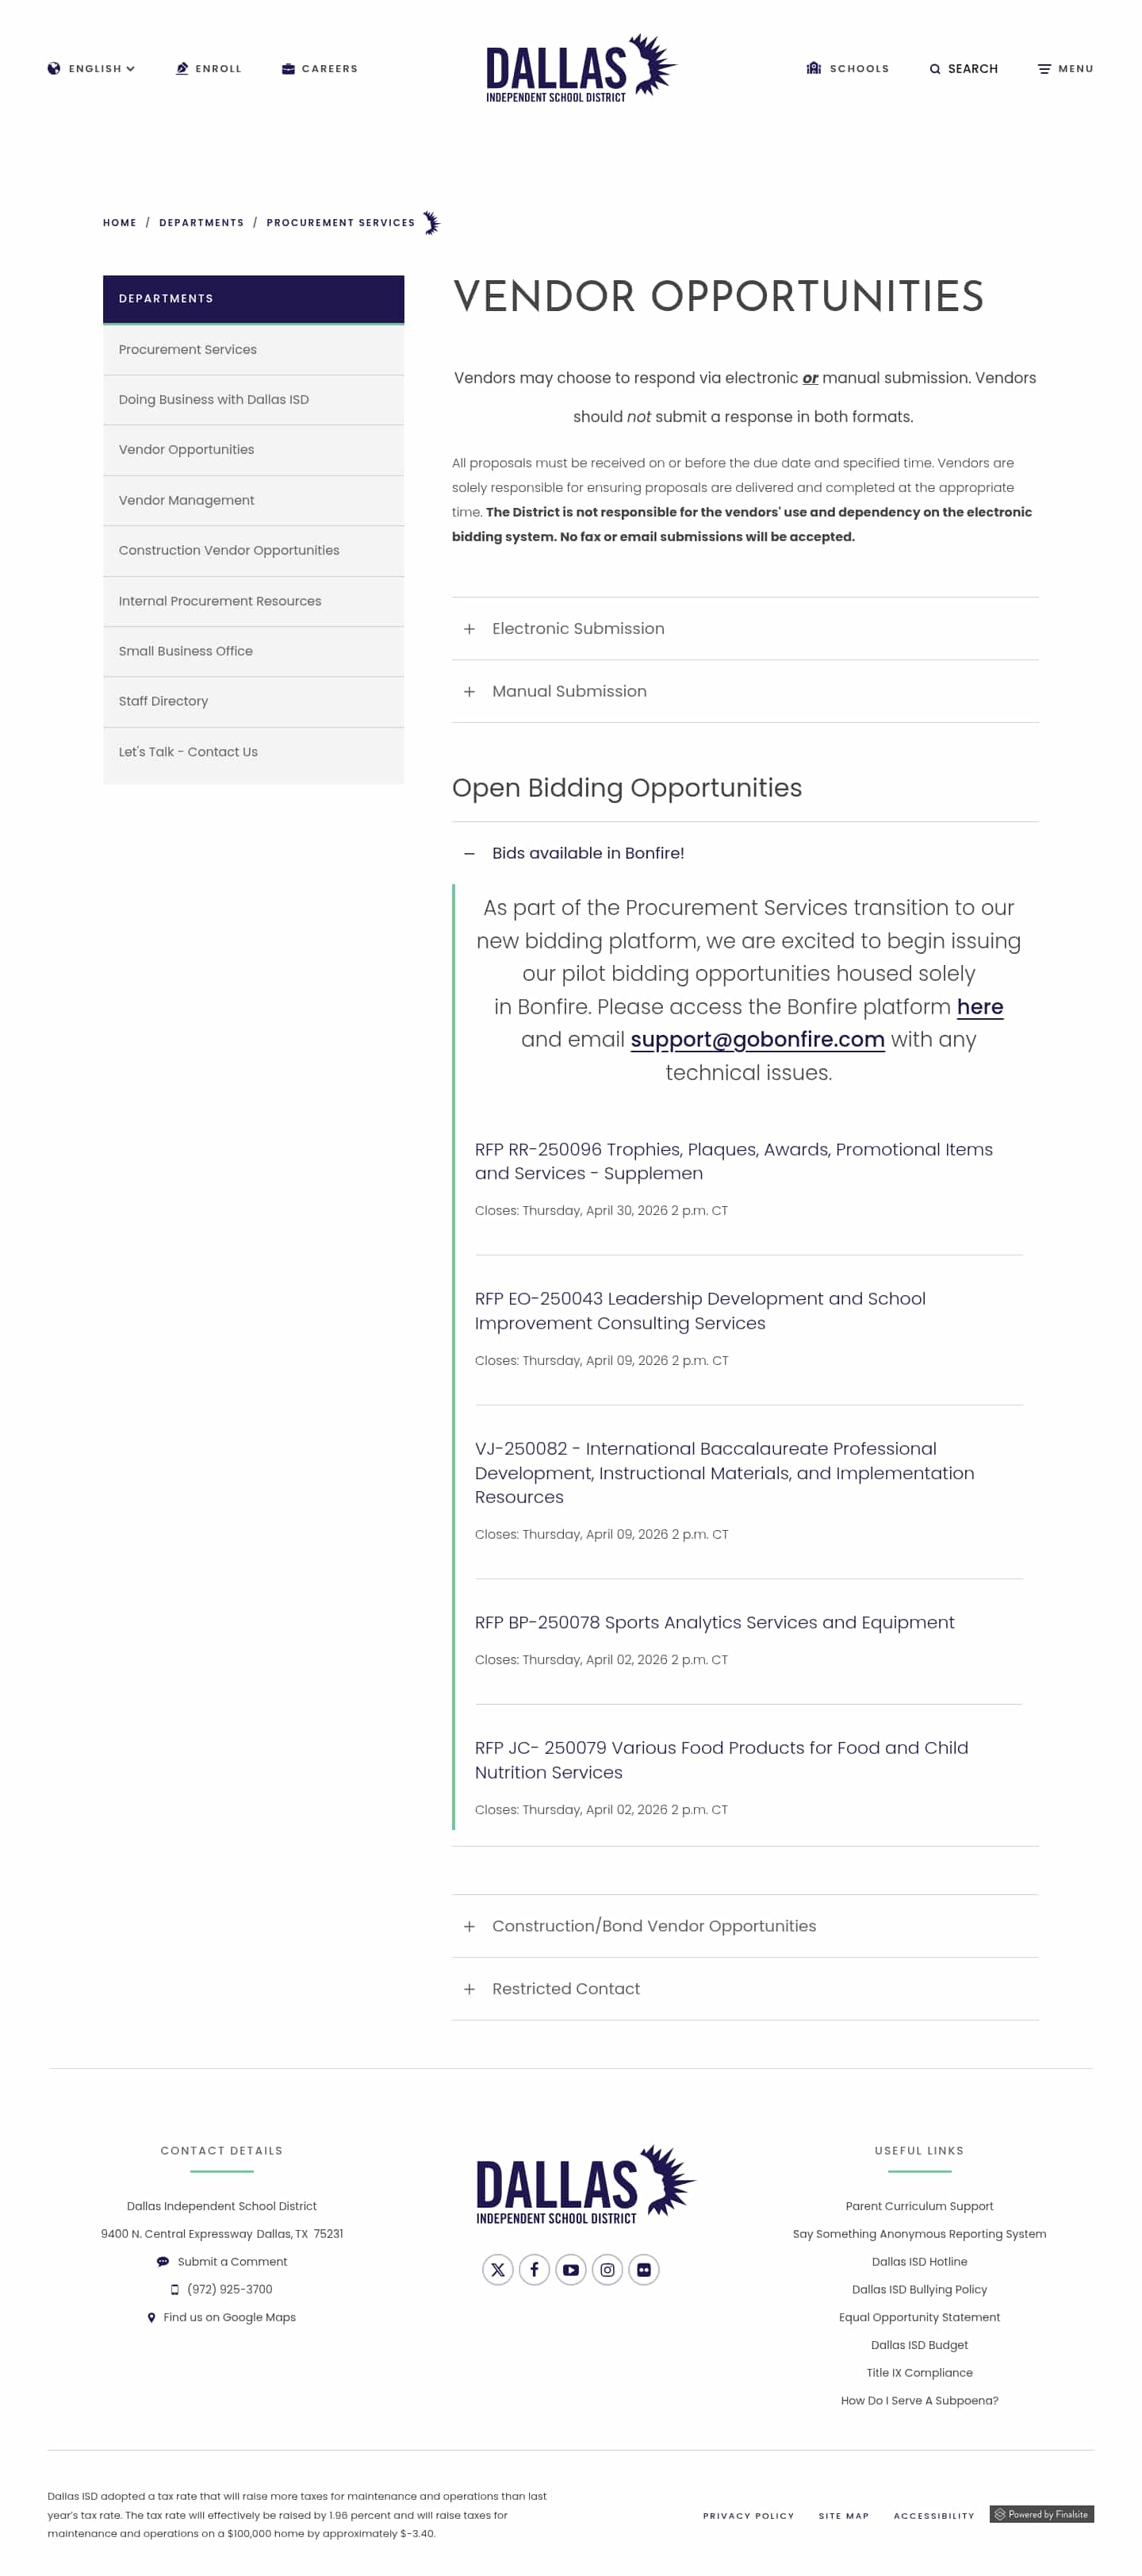
Task: Open RFP BP-250078 Sports Analytics listing
Action: pyautogui.click(x=715, y=1622)
